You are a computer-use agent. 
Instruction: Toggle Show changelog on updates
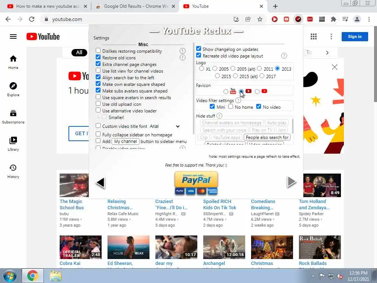198,49
